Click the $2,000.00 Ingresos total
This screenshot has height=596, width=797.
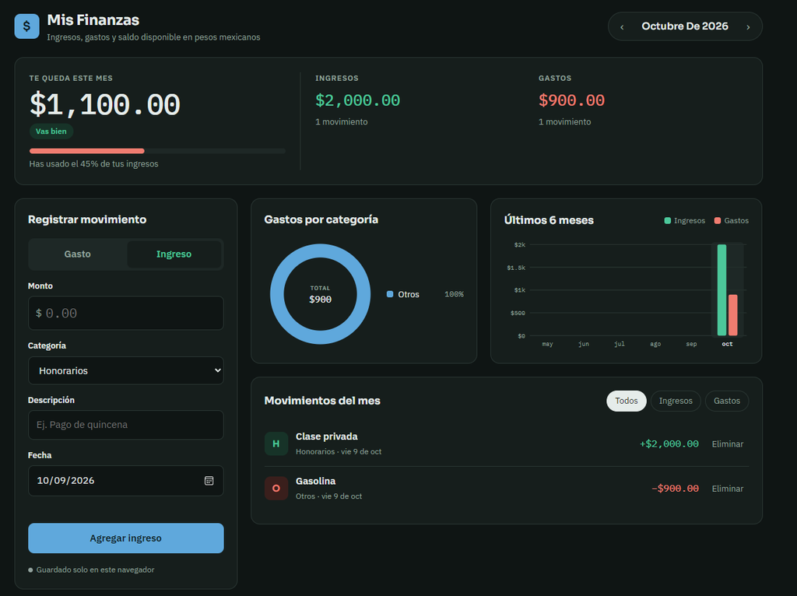coord(358,100)
